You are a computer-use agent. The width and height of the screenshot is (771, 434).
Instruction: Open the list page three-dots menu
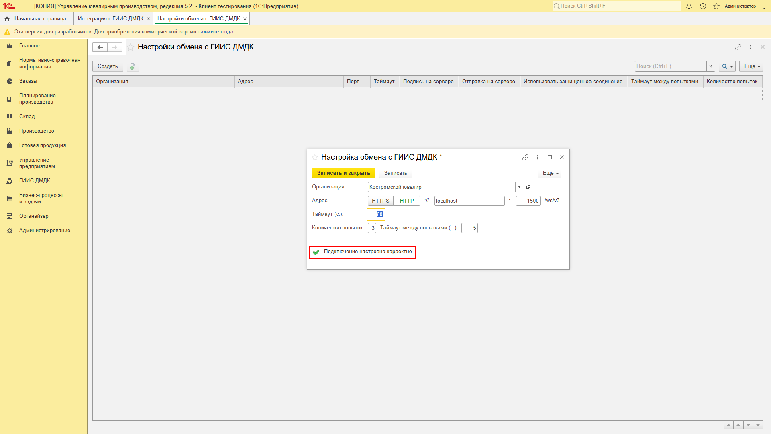(751, 47)
